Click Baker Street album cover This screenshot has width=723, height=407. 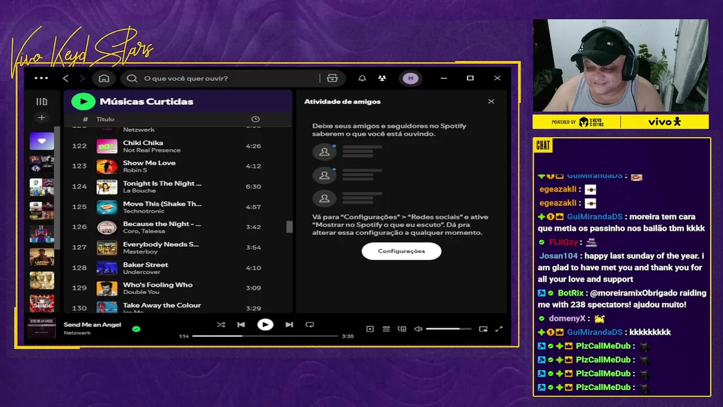tap(107, 268)
